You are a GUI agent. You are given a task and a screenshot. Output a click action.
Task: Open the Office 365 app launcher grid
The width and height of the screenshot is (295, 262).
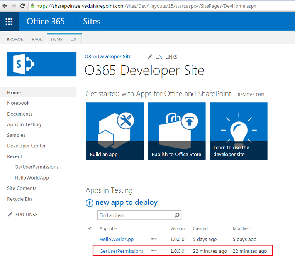(x=9, y=22)
